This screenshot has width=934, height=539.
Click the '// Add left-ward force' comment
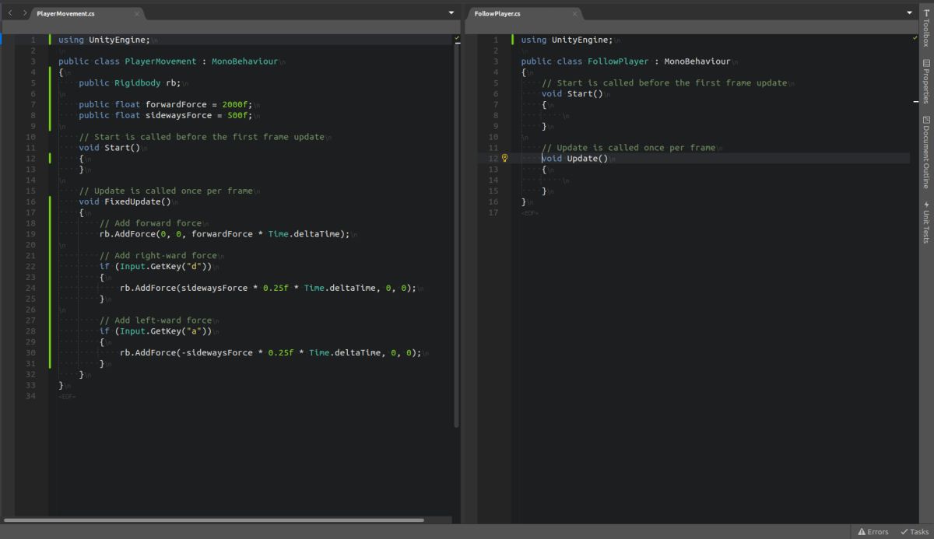click(x=156, y=320)
